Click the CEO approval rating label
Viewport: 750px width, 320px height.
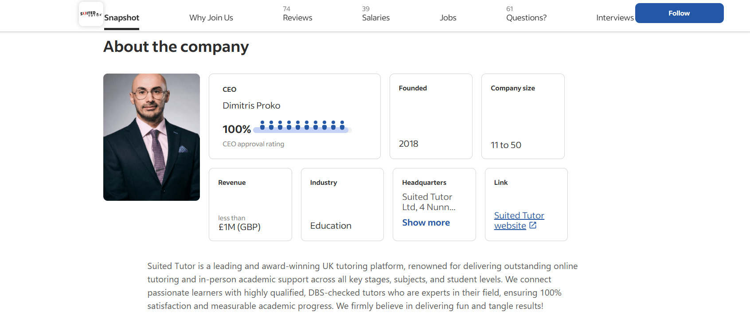253,144
